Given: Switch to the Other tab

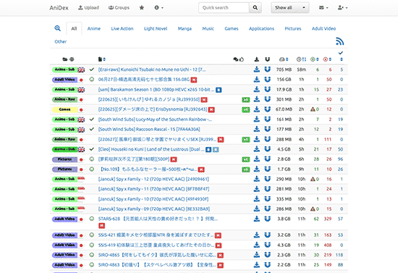Looking at the screenshot, I should 60,41.
